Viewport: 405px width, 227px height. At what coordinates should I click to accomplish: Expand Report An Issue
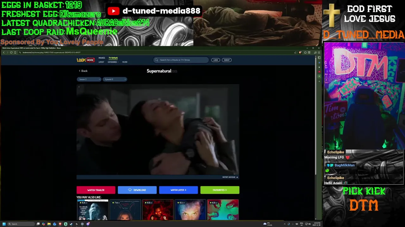[230, 177]
